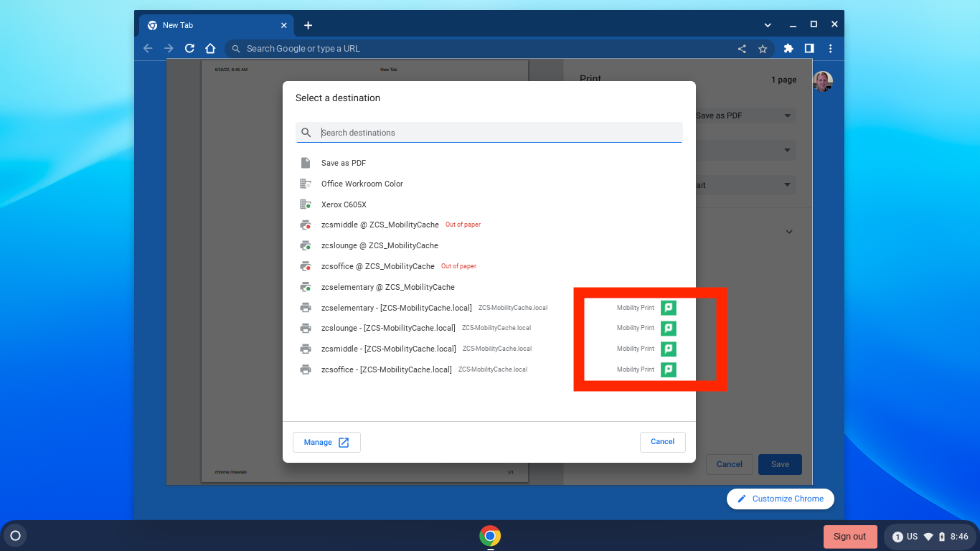Select zcsmiddle - [ZCS-MobilityCache.local] destination
The image size is (980, 551).
point(489,349)
